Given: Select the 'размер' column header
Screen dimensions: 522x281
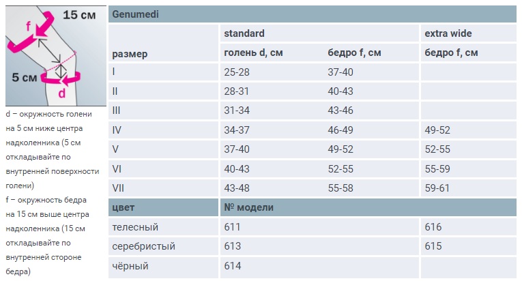Looking at the screenshot, I should click(x=130, y=54).
